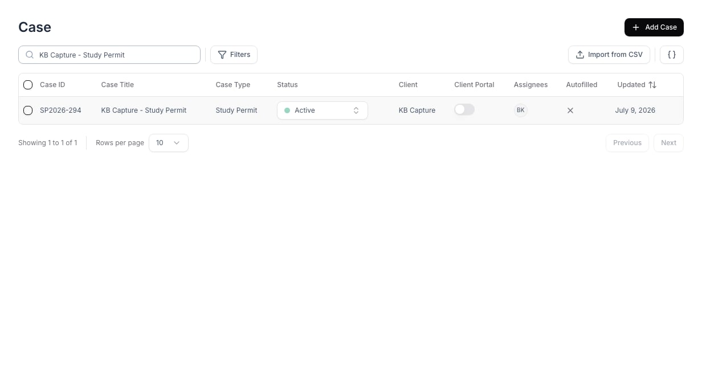Click the Case Title column header
Screen dimensions: 702x378
tap(117, 85)
